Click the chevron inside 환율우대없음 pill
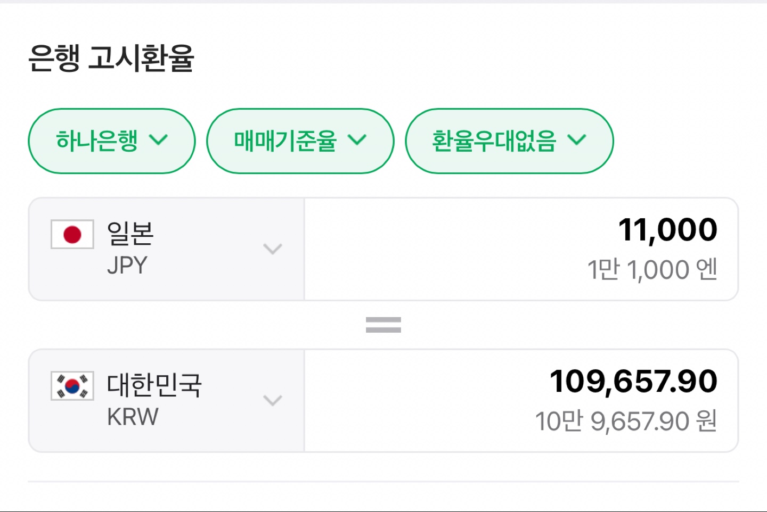Image resolution: width=767 pixels, height=512 pixels. pos(578,140)
